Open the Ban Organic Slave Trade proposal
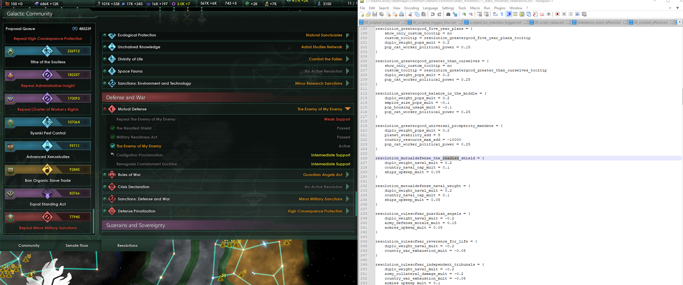Screen dimensions: 683x285 pos(48,175)
